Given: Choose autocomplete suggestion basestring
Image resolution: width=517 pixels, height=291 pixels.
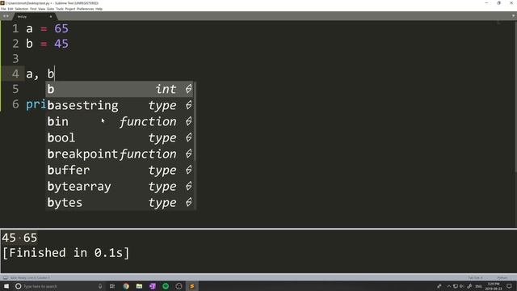Looking at the screenshot, I should pyautogui.click(x=120, y=105).
